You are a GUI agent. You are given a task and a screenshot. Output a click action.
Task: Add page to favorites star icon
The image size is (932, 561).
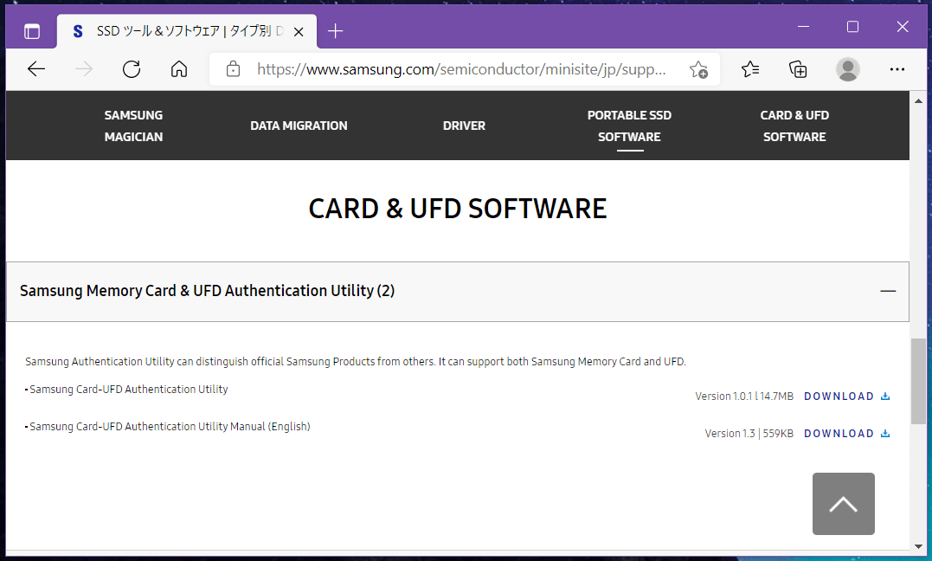click(x=698, y=69)
